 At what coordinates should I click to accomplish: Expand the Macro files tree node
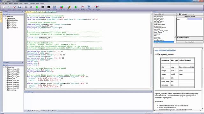6,18
